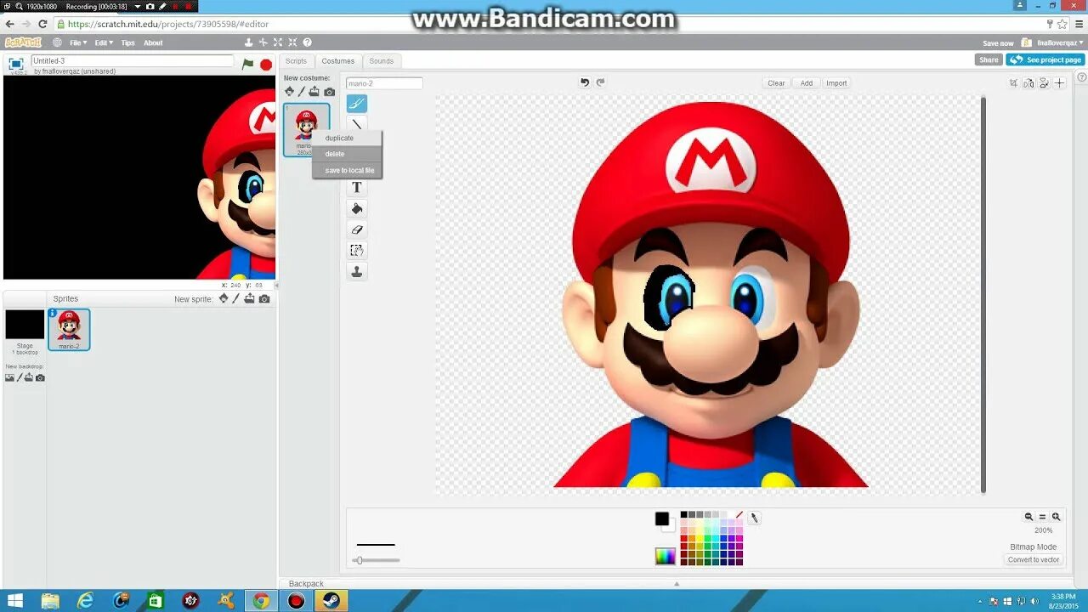Zoom in on the paint canvas
The width and height of the screenshot is (1088, 612).
(1056, 517)
